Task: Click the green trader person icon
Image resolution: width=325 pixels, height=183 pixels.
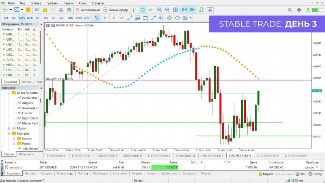Action: click(x=308, y=10)
